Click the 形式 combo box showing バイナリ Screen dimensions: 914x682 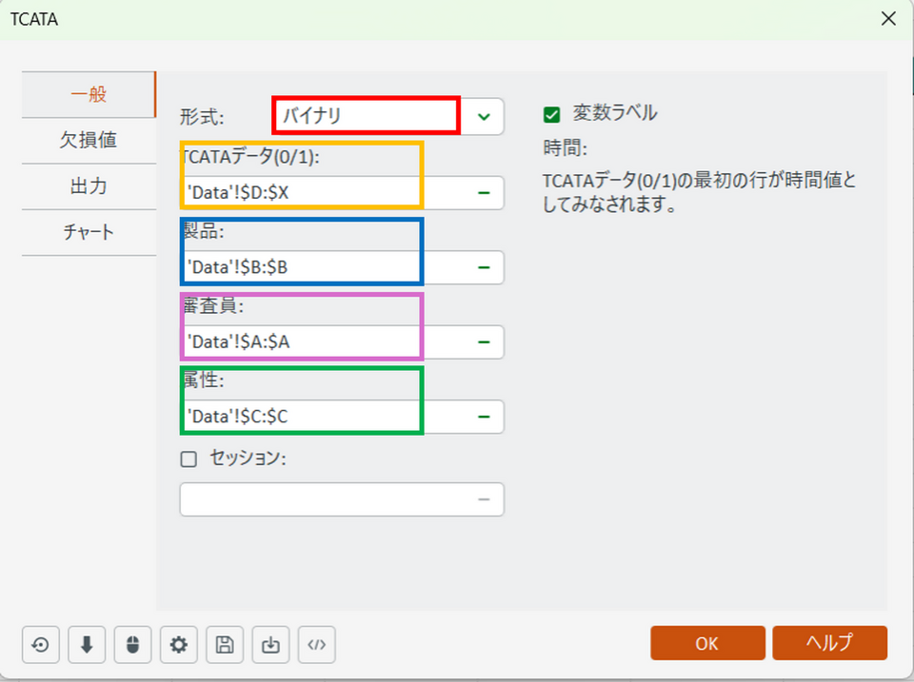388,116
